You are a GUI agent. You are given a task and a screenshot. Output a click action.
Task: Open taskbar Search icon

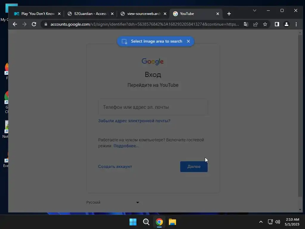pyautogui.click(x=146, y=222)
